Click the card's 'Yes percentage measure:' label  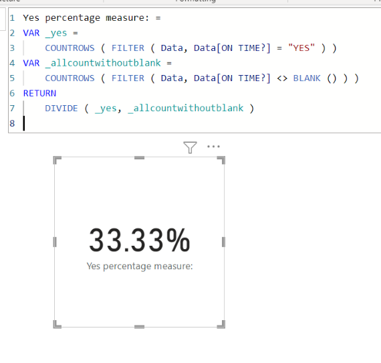[x=140, y=266]
